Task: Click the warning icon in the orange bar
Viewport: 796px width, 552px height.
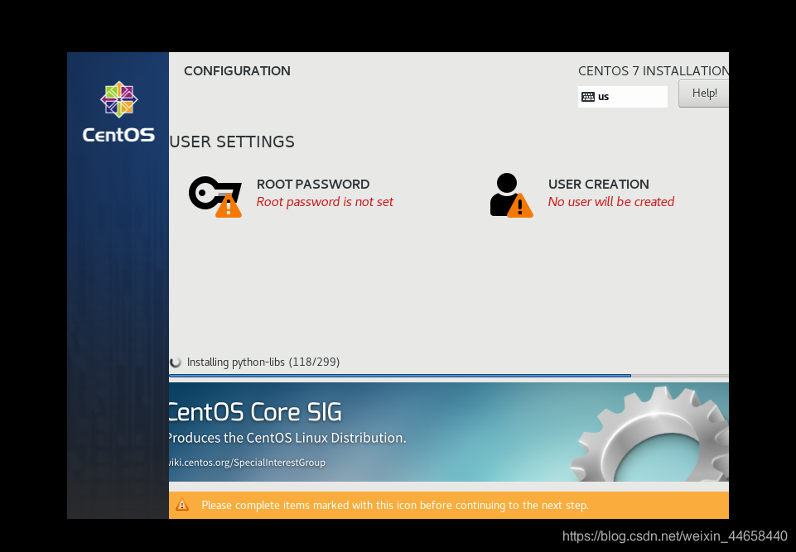Action: tap(181, 505)
